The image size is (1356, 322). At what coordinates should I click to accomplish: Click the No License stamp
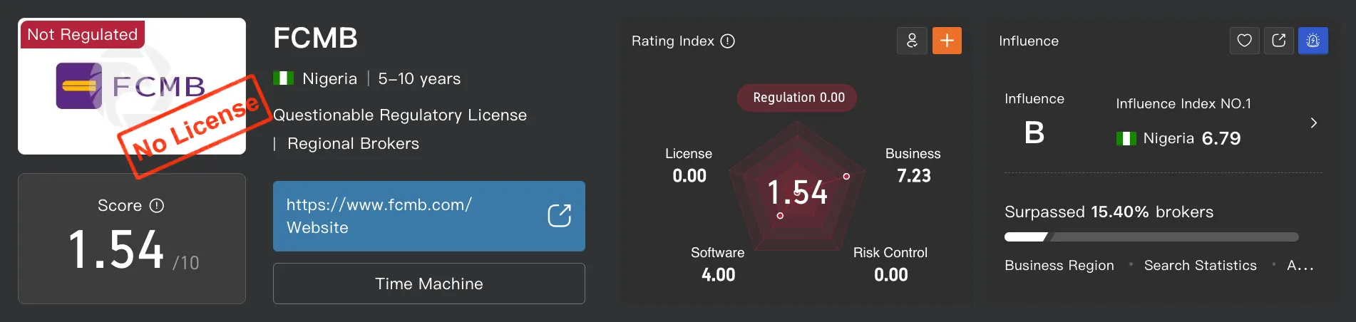[196, 127]
